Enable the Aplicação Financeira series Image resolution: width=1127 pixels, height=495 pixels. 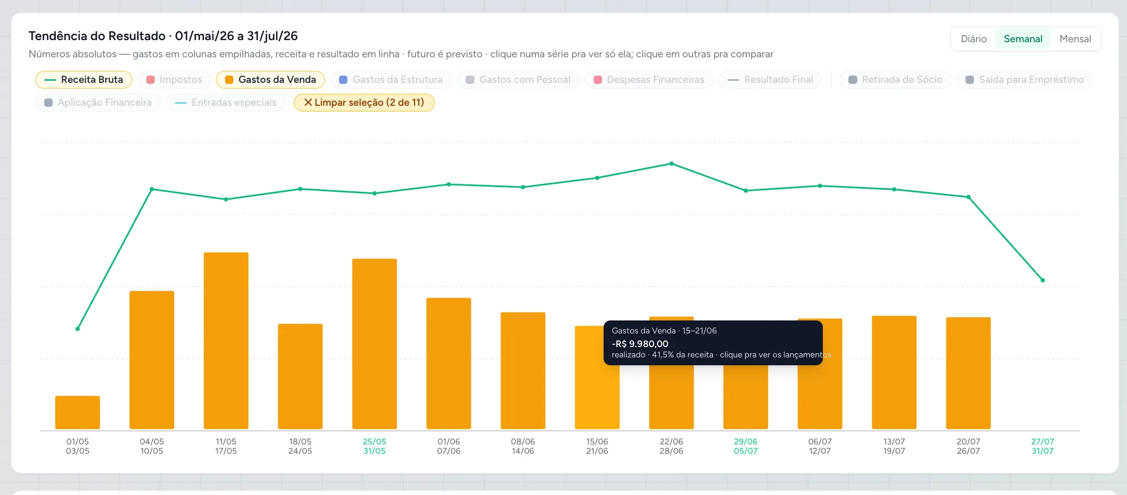[98, 103]
